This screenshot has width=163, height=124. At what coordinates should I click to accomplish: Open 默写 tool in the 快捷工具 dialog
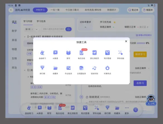(x=68, y=55)
